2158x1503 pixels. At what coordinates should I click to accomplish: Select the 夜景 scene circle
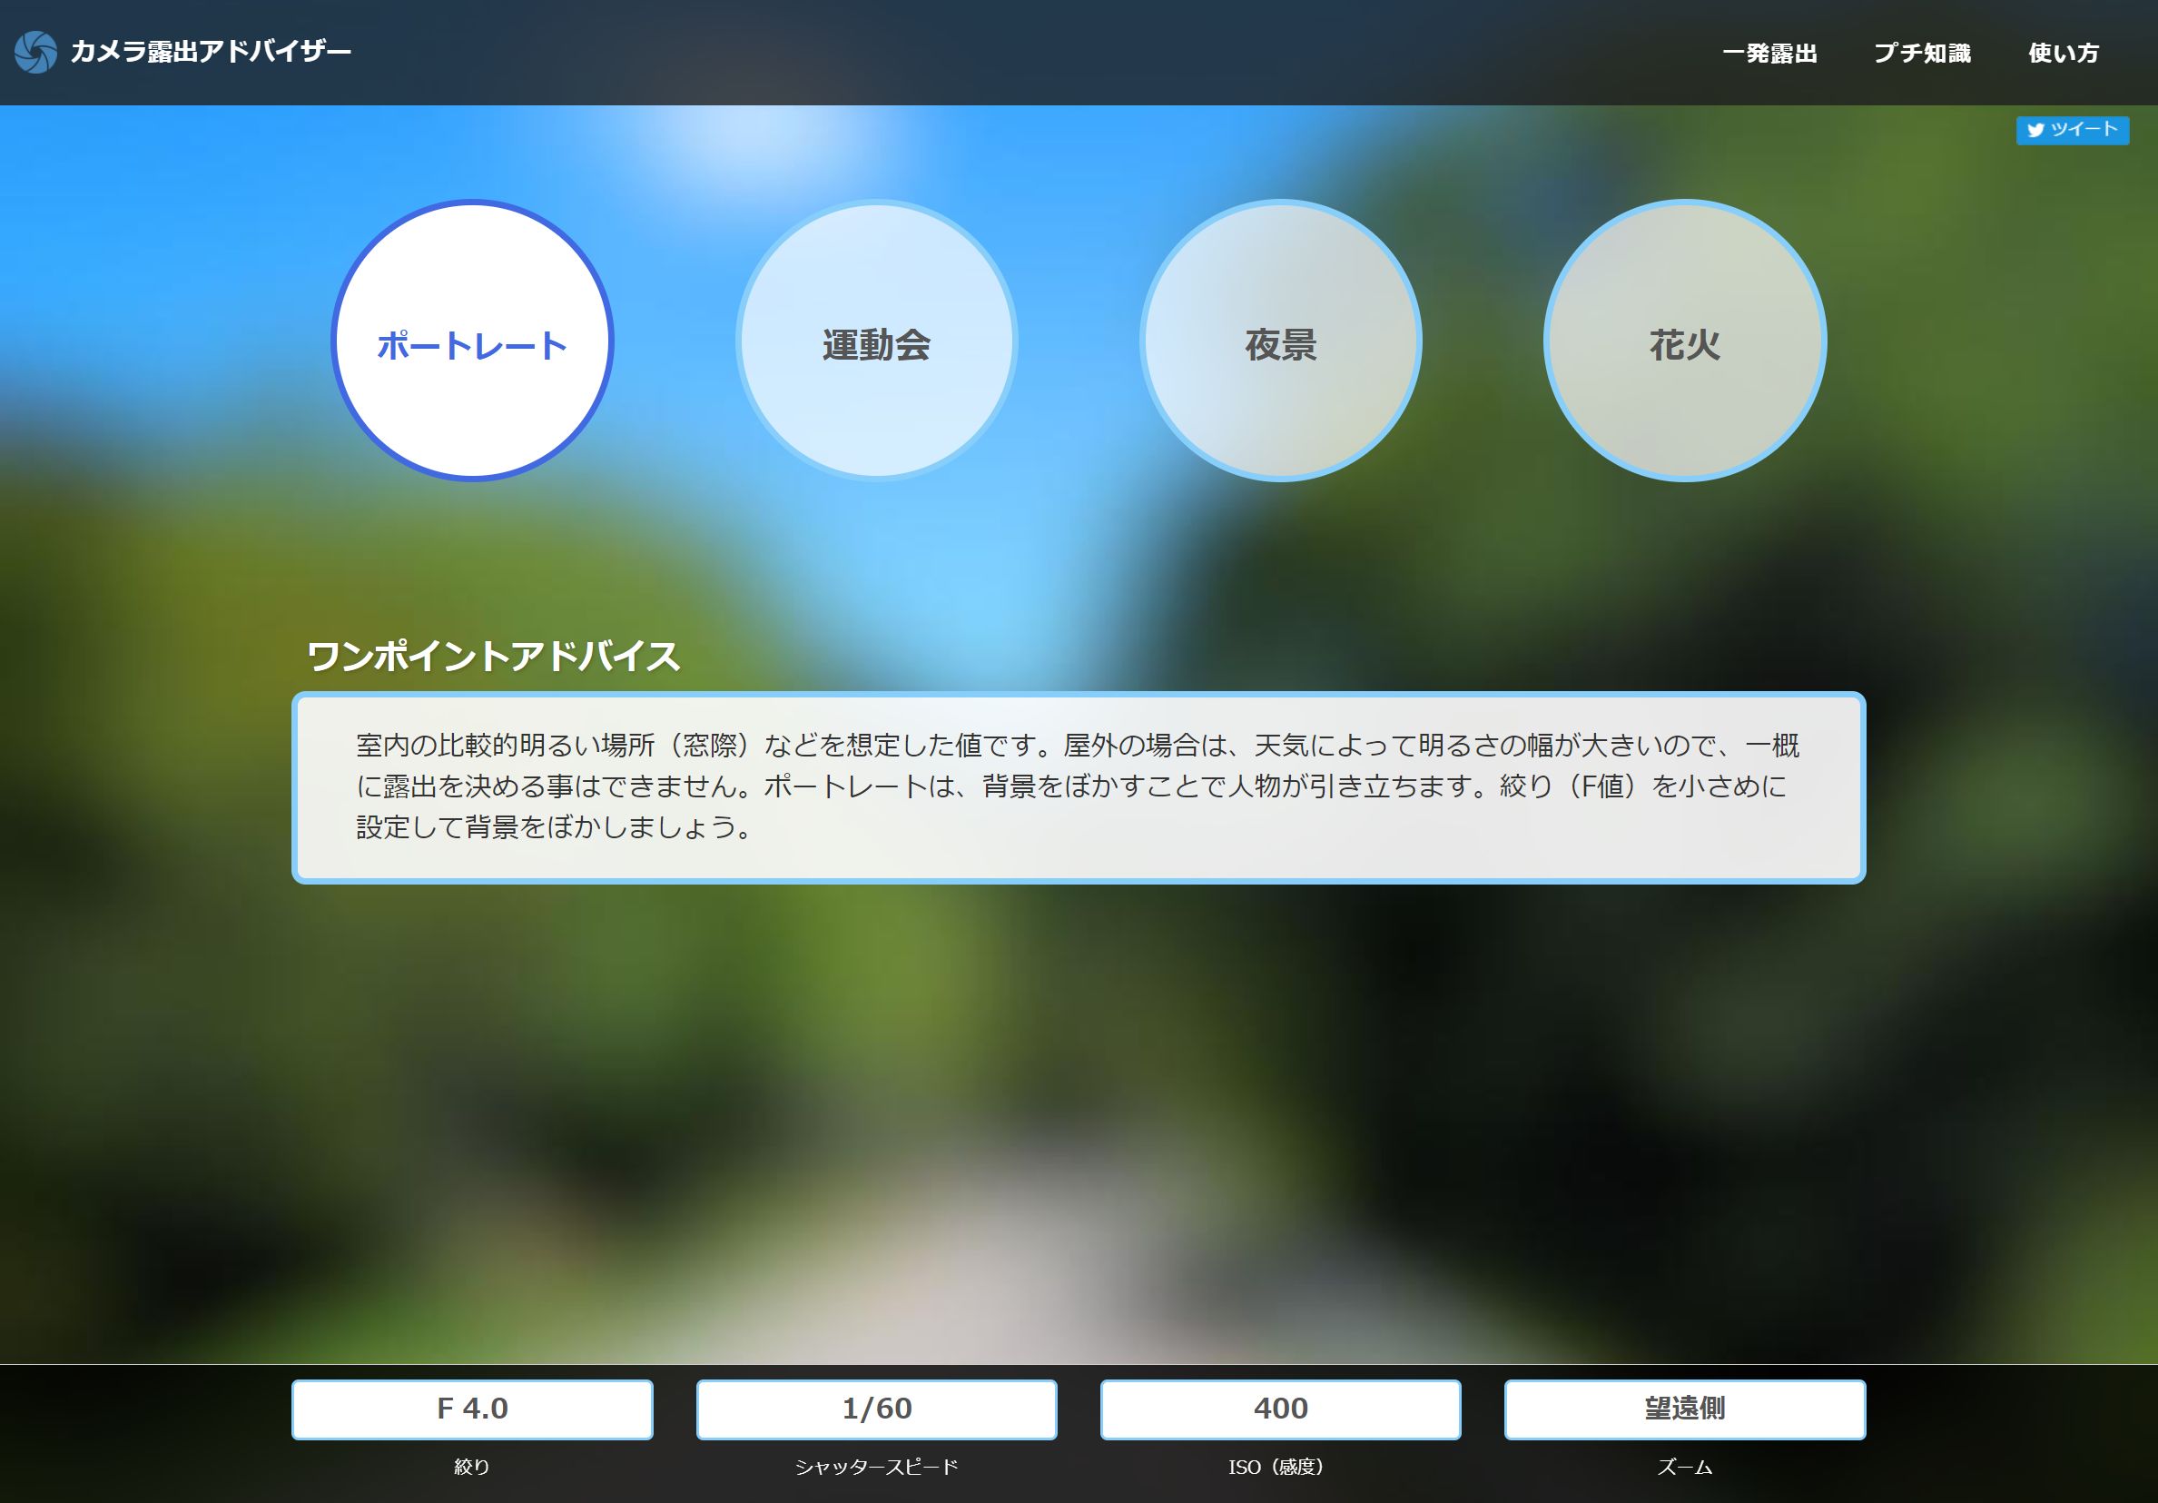coord(1280,341)
